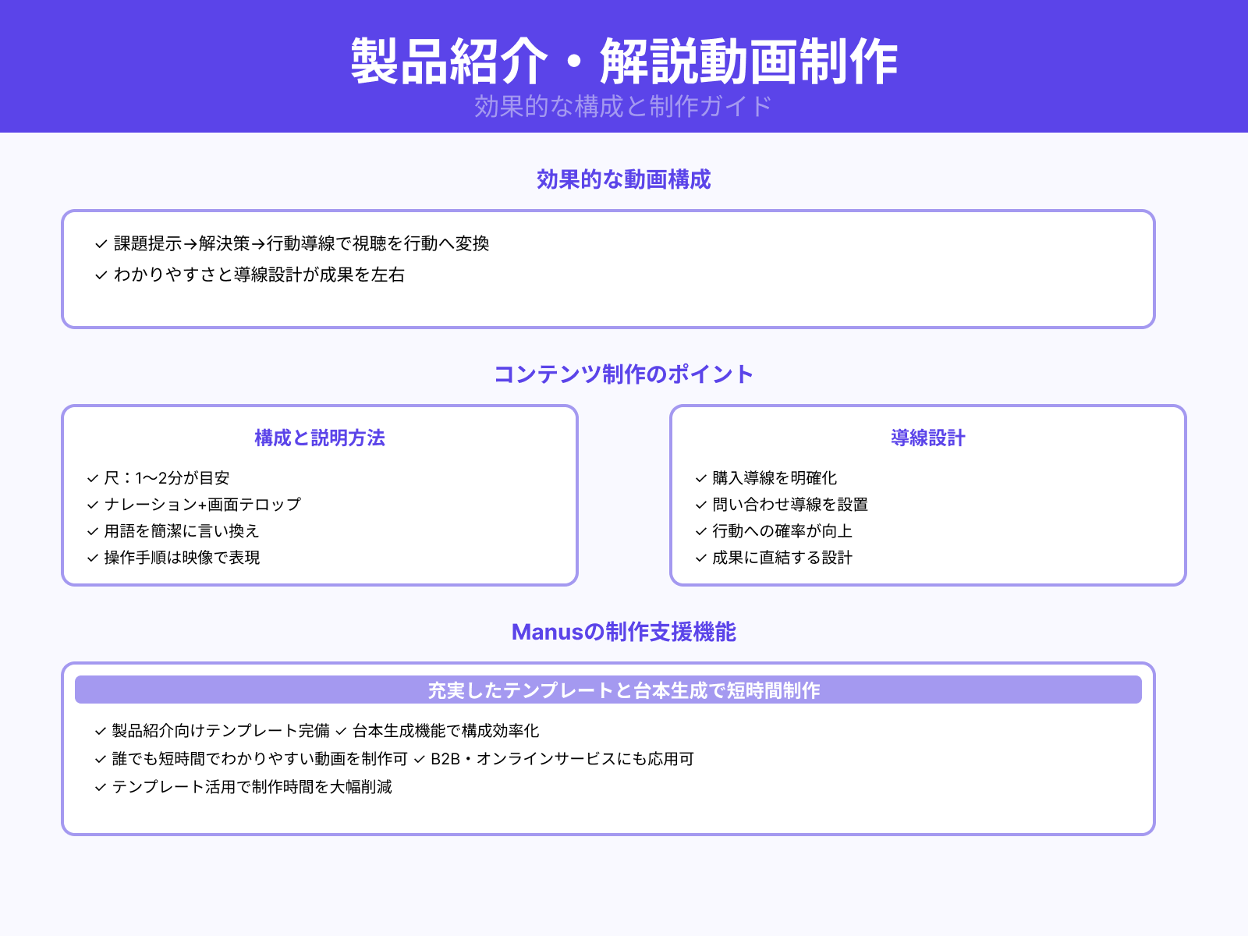Click the 「充実したテンプレートと台本生成で短時間制作」 banner
The image size is (1248, 936).
click(623, 690)
